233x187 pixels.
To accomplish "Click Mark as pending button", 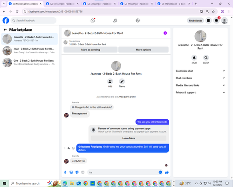I will pos(90,50).
